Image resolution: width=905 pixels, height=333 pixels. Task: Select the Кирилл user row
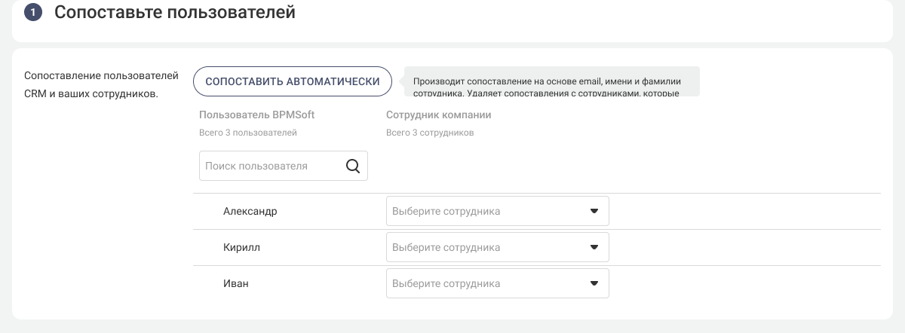(241, 248)
